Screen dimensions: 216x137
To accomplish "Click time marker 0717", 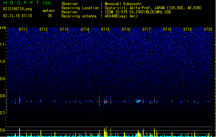I will 147,29.
